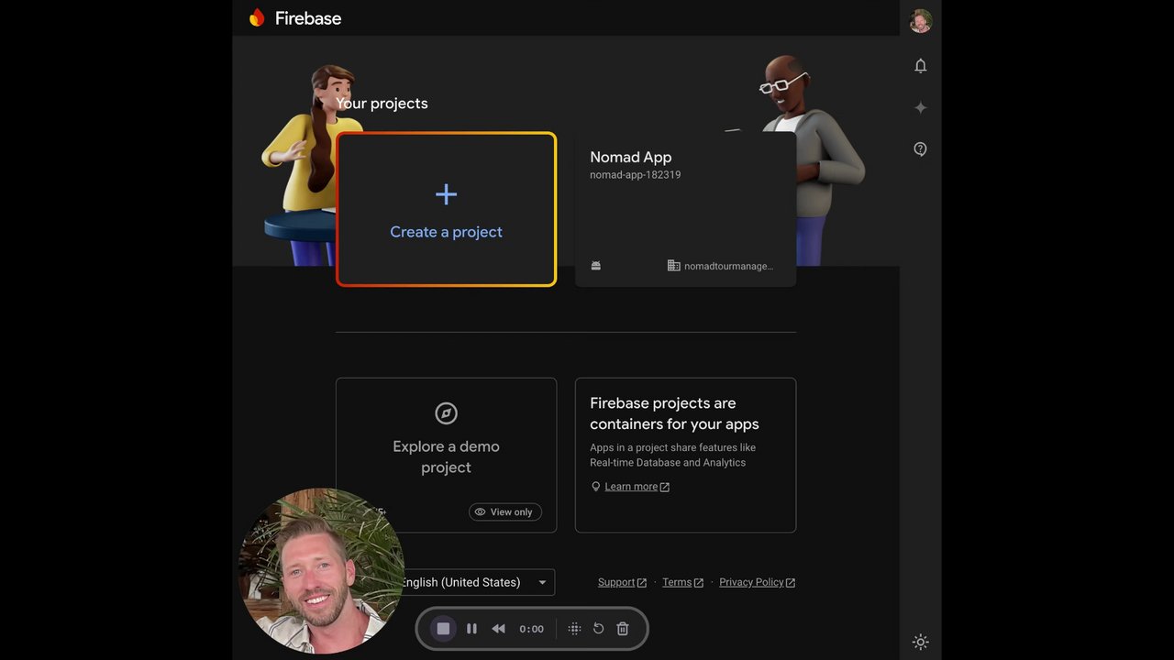The image size is (1174, 660).
Task: Click the lightbulb icon beside Learn more
Action: click(595, 487)
